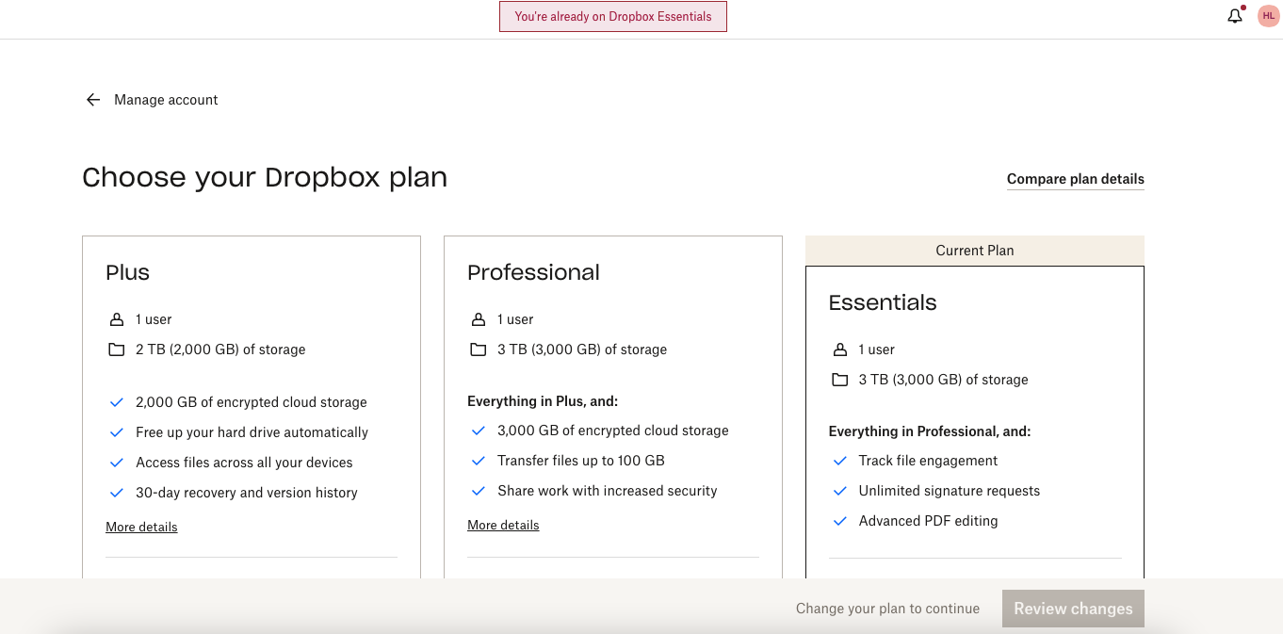Click checkmark beside 2,000 GB encrypted storage
This screenshot has width=1283, height=634.
click(x=117, y=402)
